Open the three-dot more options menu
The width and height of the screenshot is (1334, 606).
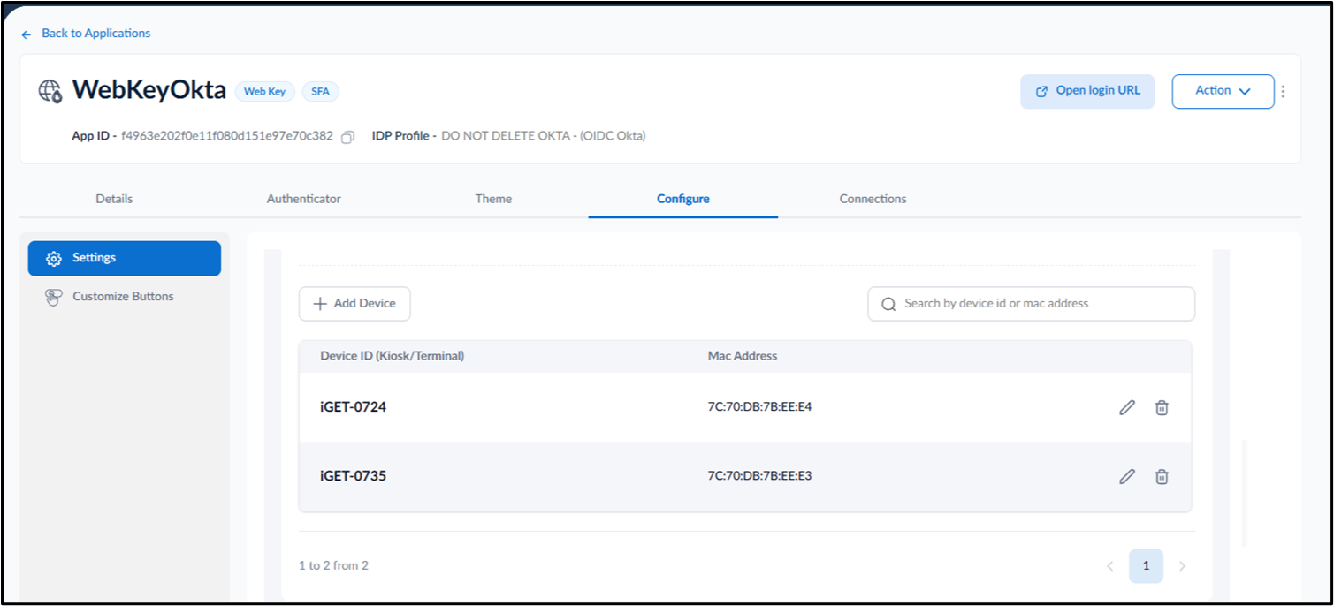coord(1284,91)
